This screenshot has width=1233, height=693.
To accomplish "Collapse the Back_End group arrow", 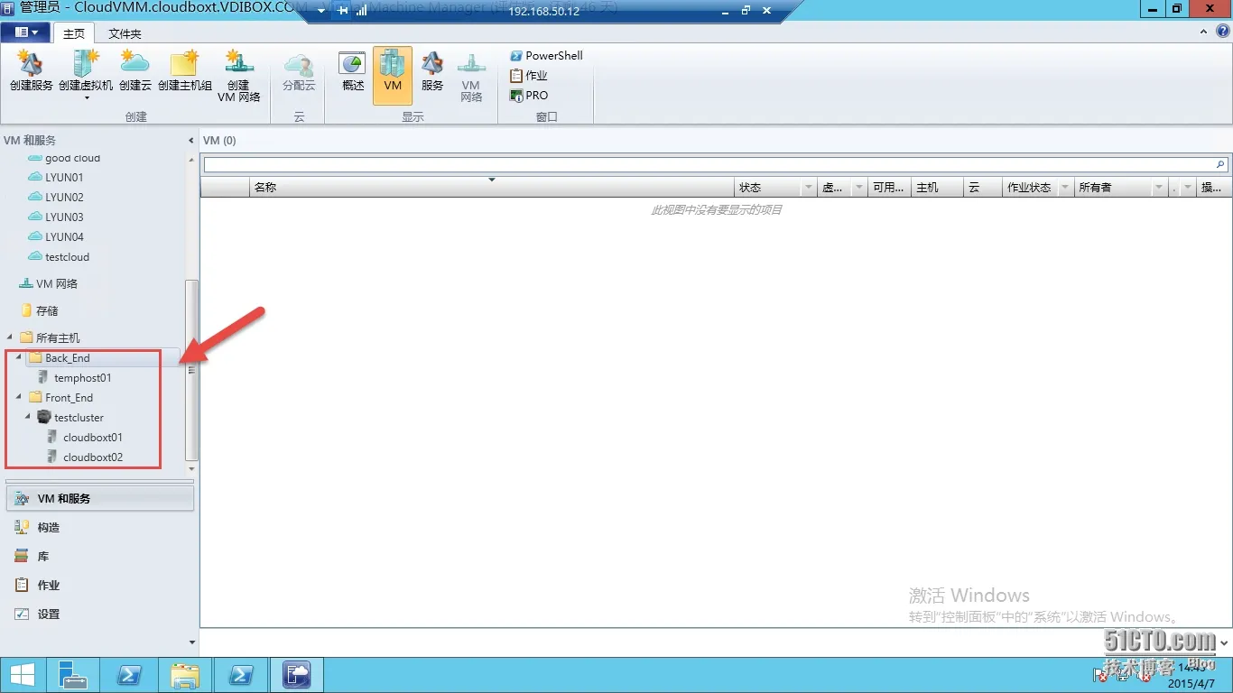I will (19, 358).
